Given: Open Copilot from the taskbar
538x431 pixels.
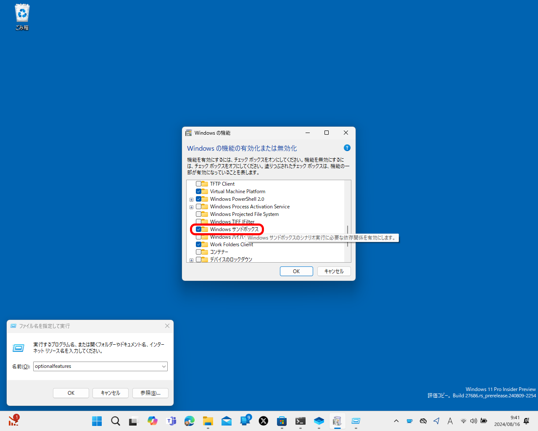Looking at the screenshot, I should [x=153, y=420].
